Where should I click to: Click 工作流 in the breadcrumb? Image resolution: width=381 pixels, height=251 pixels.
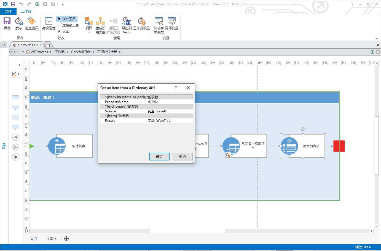coord(59,52)
